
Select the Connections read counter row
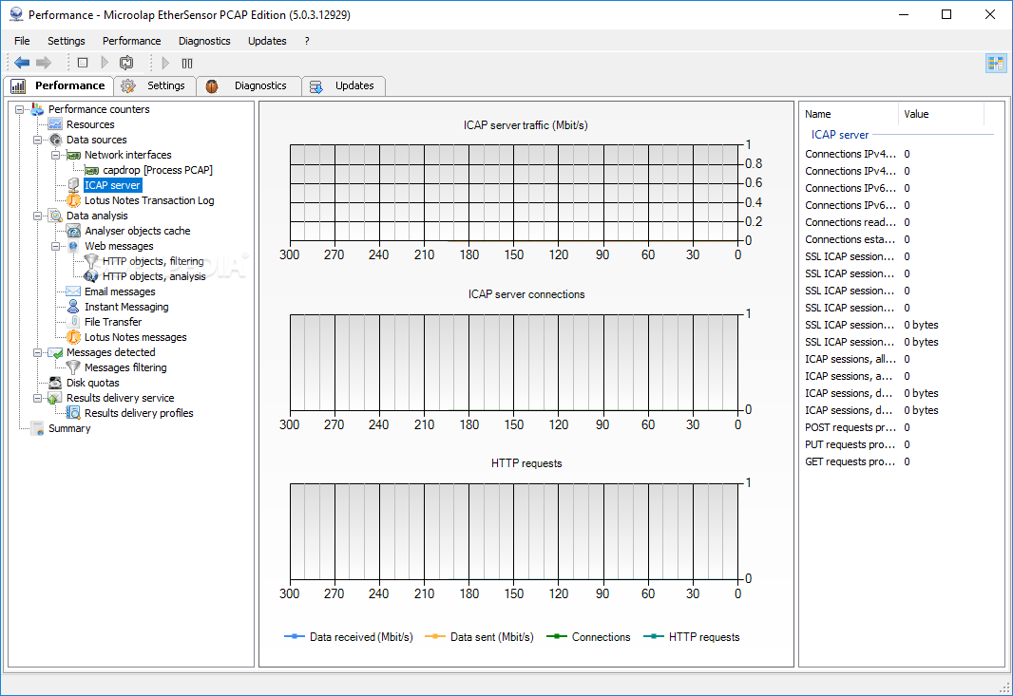click(x=901, y=222)
